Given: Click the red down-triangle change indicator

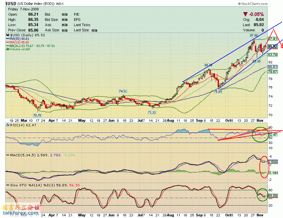Looking at the screenshot, I should [245, 14].
